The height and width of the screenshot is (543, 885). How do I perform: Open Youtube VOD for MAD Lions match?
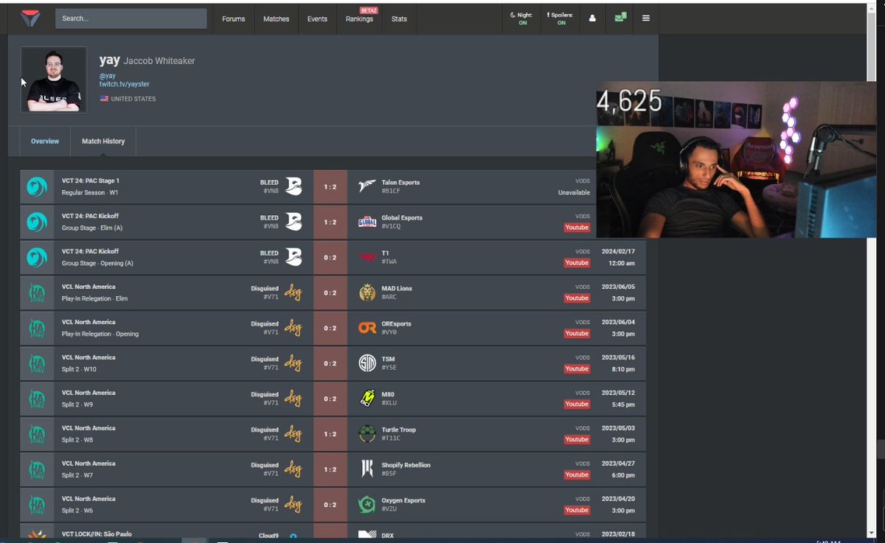577,298
